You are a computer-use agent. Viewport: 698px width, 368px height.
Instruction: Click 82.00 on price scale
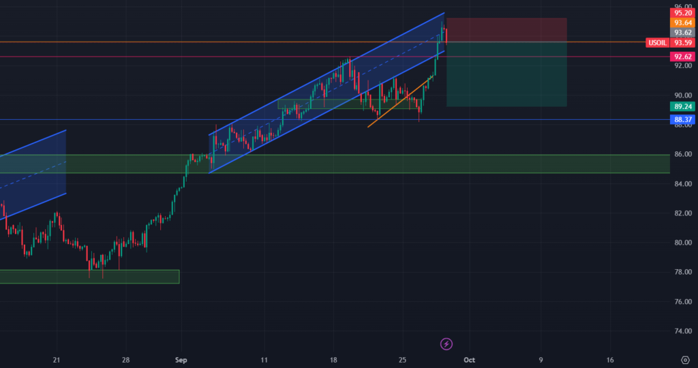tap(683, 213)
